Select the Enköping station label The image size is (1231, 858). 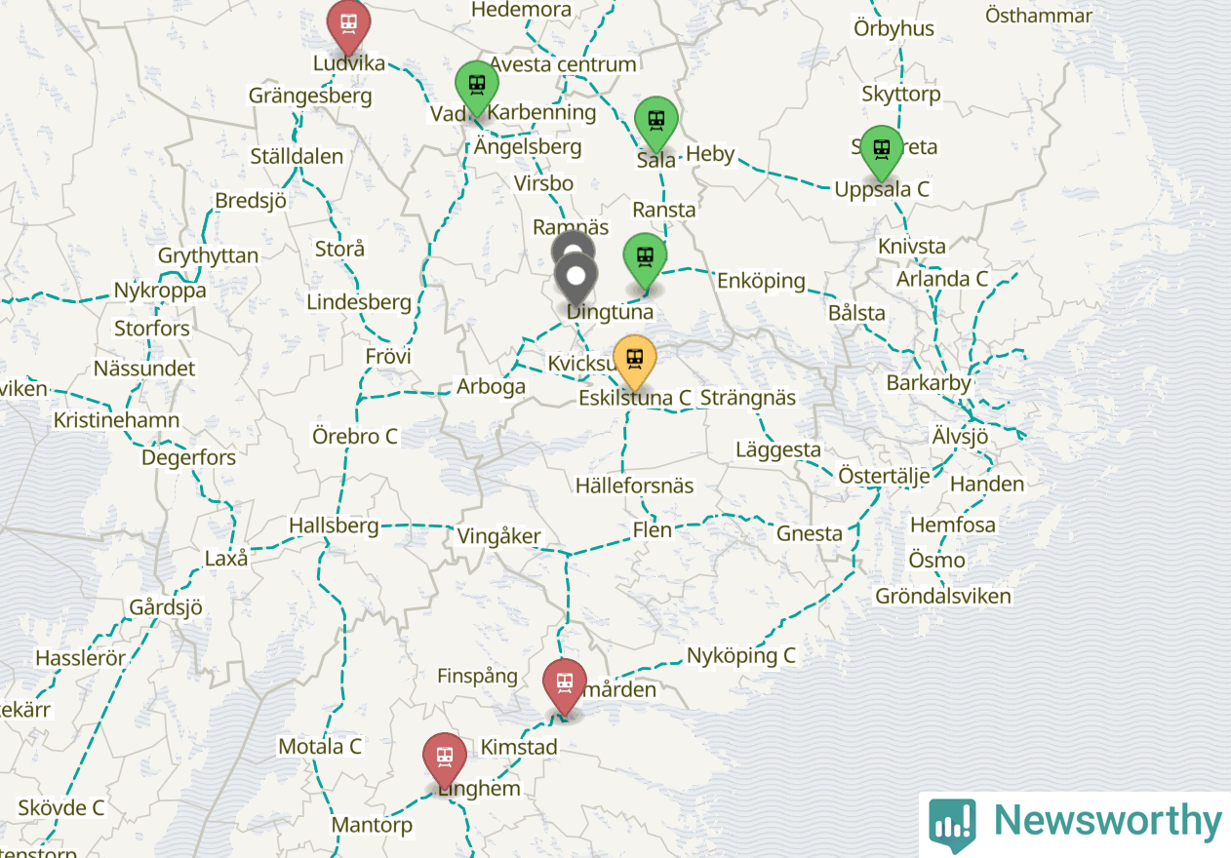tap(762, 281)
